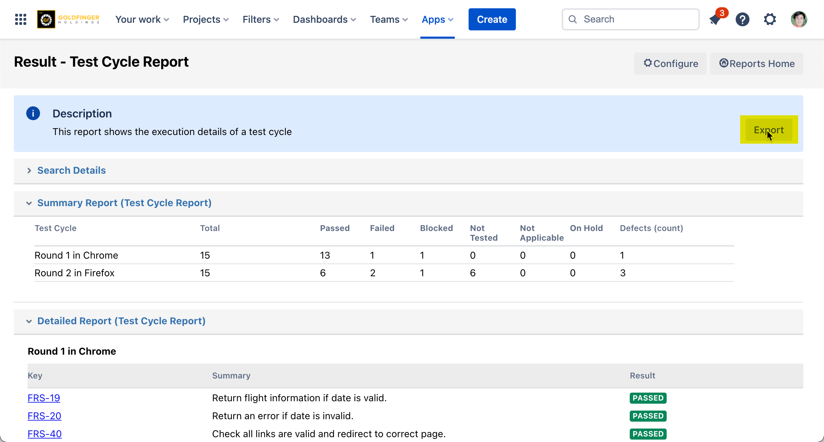Collapse the Summary Report section
Viewport: 824px width, 442px height.
click(x=124, y=203)
